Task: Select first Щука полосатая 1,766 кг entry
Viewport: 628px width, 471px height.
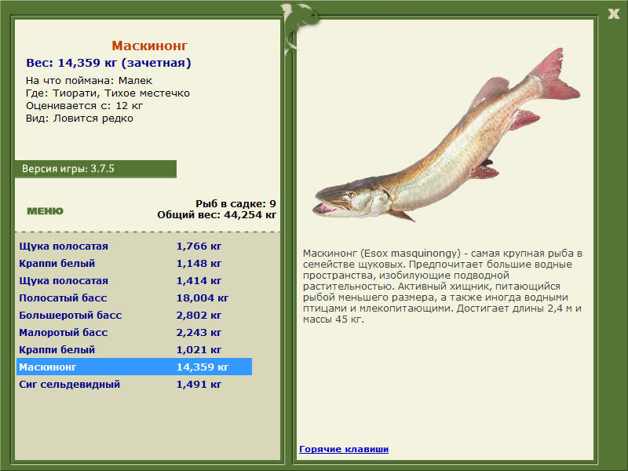Action: point(134,246)
